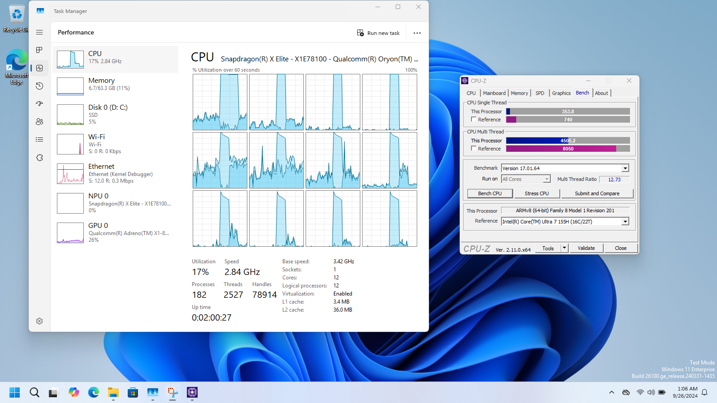This screenshot has width=717, height=403.
Task: Open Task Manager hamburger navigation menu
Action: pos(39,32)
